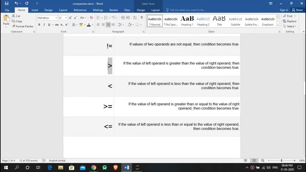Viewport: 306px width, 172px height.
Task: Click the Tell me search box
Action: pyautogui.click(x=186, y=10)
